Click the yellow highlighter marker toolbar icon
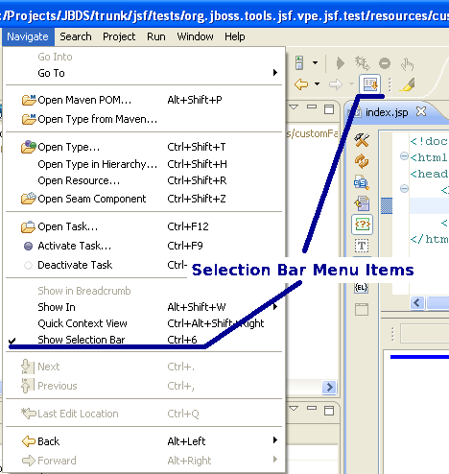Image resolution: width=449 pixels, height=474 pixels. (x=408, y=84)
